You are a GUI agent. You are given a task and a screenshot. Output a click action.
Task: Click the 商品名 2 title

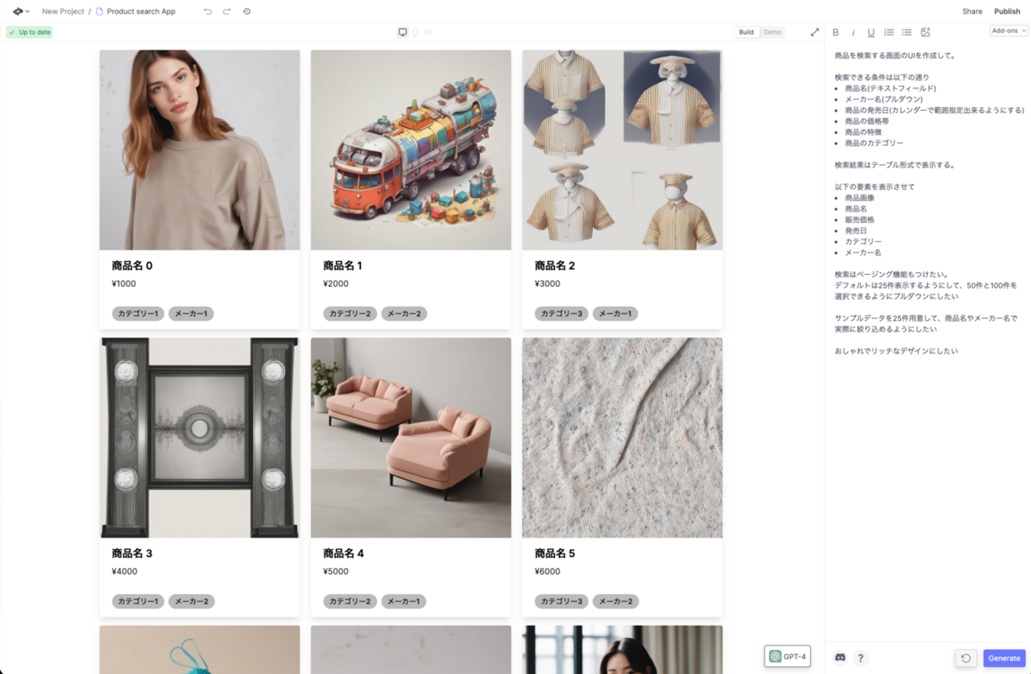[x=555, y=265]
